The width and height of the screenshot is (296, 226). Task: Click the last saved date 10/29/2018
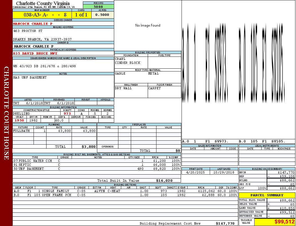click(224, 173)
